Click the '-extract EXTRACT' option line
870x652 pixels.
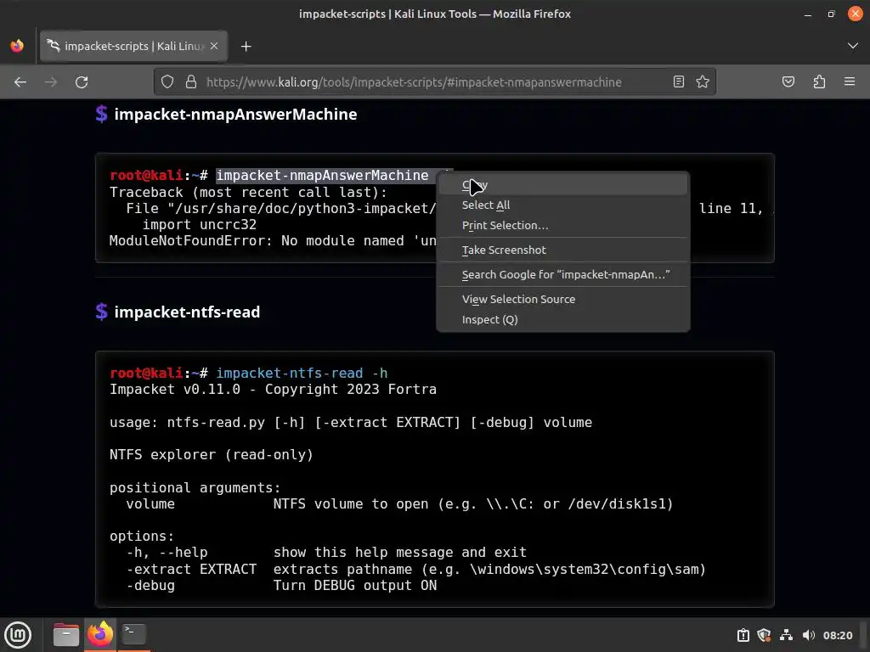[415, 570]
